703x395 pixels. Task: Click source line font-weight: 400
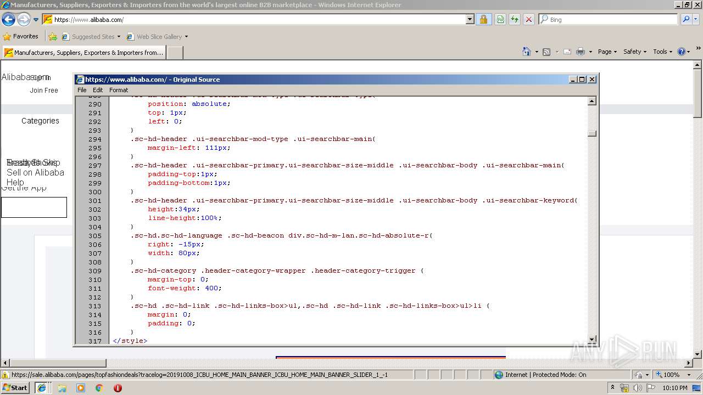(185, 288)
